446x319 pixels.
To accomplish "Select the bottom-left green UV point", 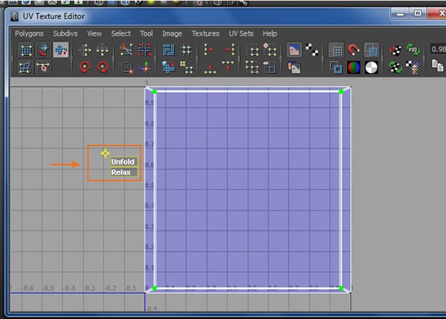I will click(x=155, y=289).
